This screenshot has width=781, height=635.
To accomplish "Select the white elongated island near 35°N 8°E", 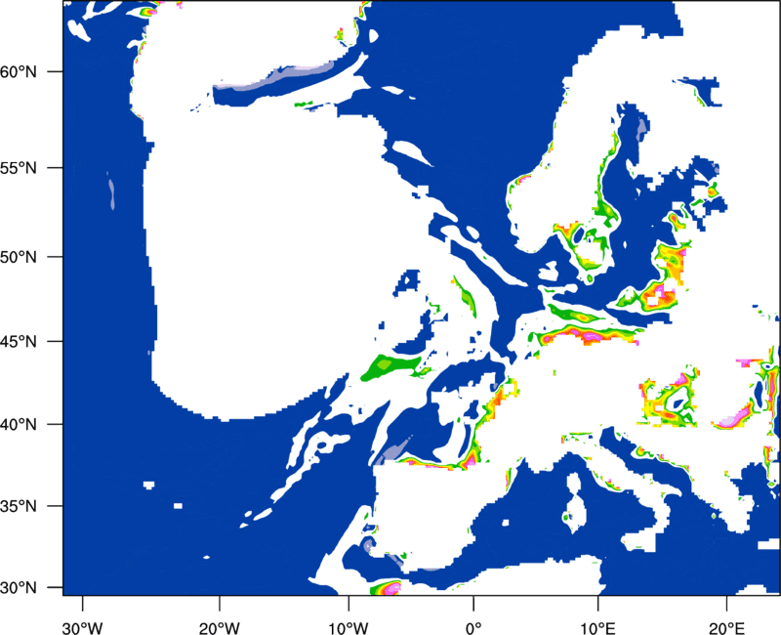I will tap(574, 502).
